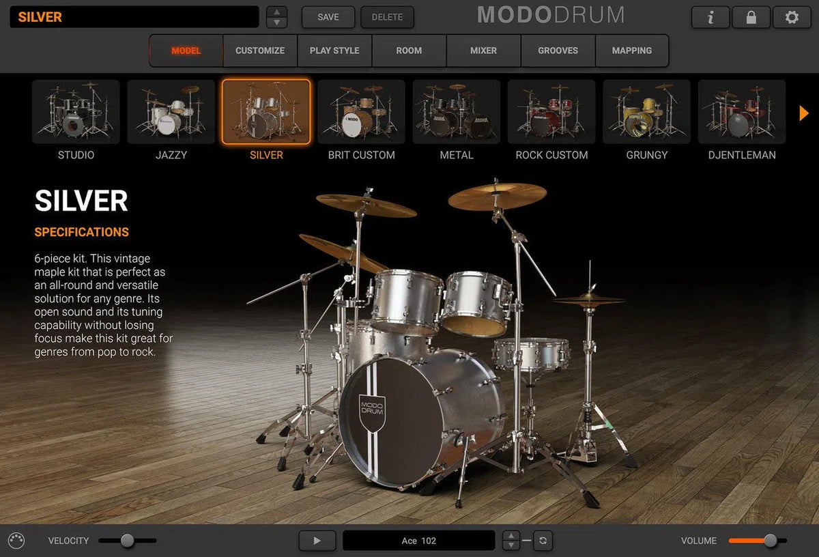
Task: Open settings with the gear icon
Action: [792, 17]
